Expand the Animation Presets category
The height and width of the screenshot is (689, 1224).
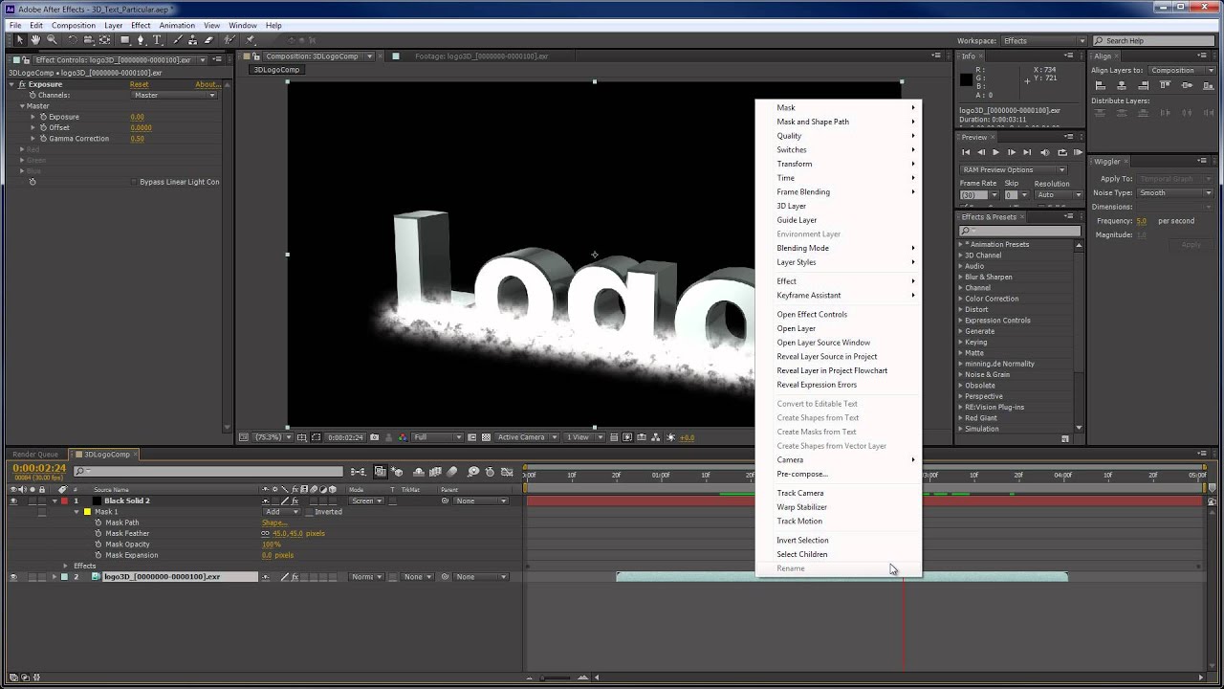961,244
